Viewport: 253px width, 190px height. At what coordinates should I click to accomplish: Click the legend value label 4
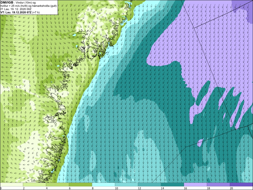point(47,188)
